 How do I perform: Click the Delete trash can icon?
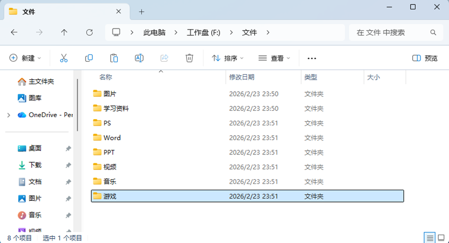(x=189, y=58)
